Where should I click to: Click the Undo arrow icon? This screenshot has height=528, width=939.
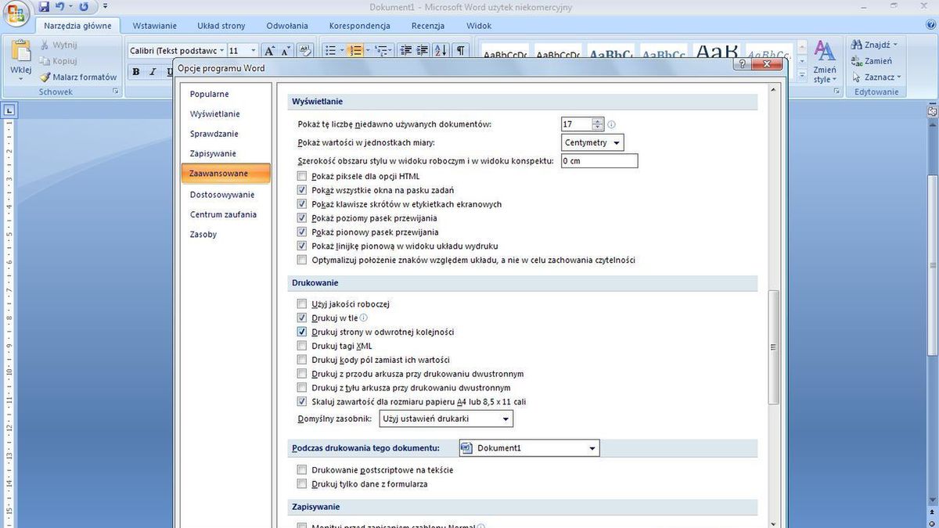(x=59, y=7)
